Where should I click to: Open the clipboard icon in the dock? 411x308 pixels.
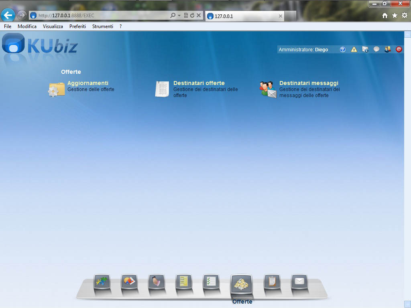coord(272,282)
